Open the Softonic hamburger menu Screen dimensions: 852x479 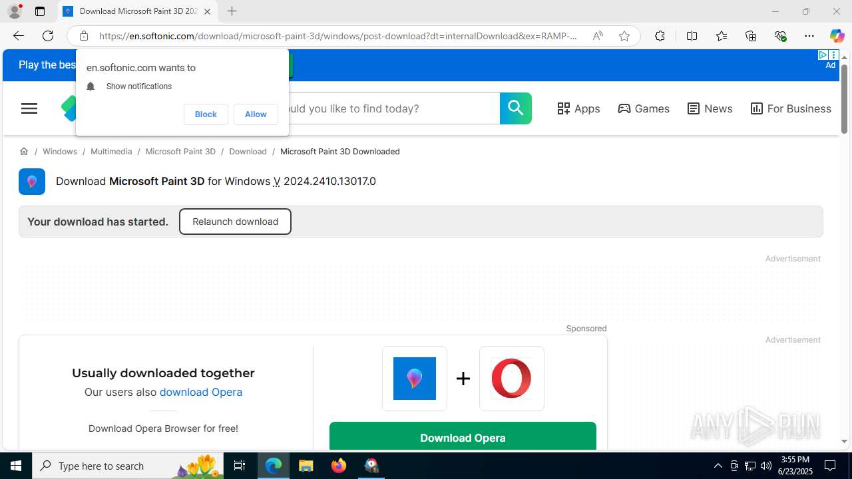(x=29, y=108)
